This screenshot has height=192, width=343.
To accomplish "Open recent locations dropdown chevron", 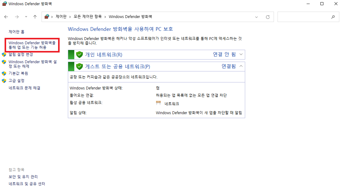I will pyautogui.click(x=26, y=17).
